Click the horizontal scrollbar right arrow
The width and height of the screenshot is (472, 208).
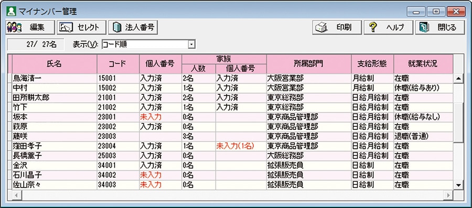coord(448,195)
